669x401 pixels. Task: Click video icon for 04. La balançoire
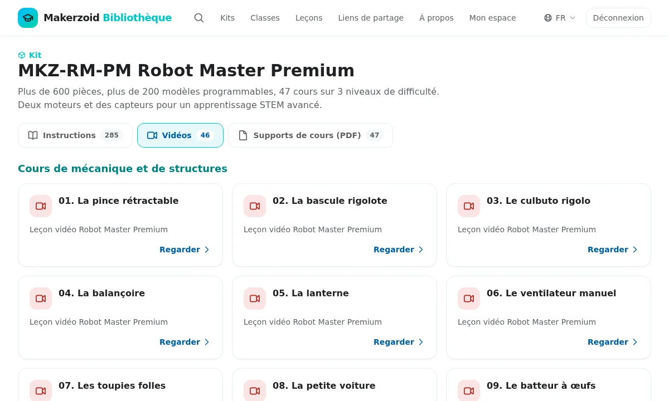pos(41,299)
